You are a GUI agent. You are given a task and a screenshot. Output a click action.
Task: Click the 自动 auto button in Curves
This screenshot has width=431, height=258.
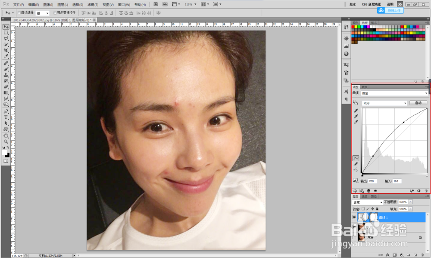click(419, 103)
